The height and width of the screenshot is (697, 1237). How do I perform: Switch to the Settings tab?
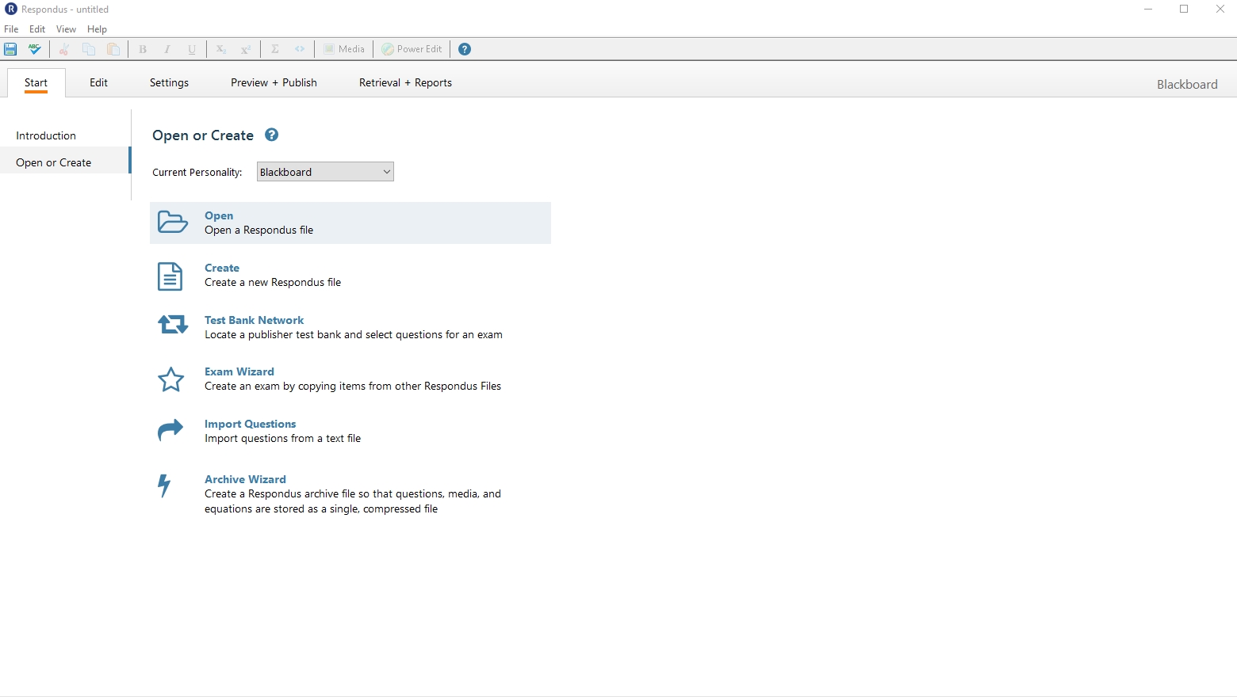click(x=169, y=82)
